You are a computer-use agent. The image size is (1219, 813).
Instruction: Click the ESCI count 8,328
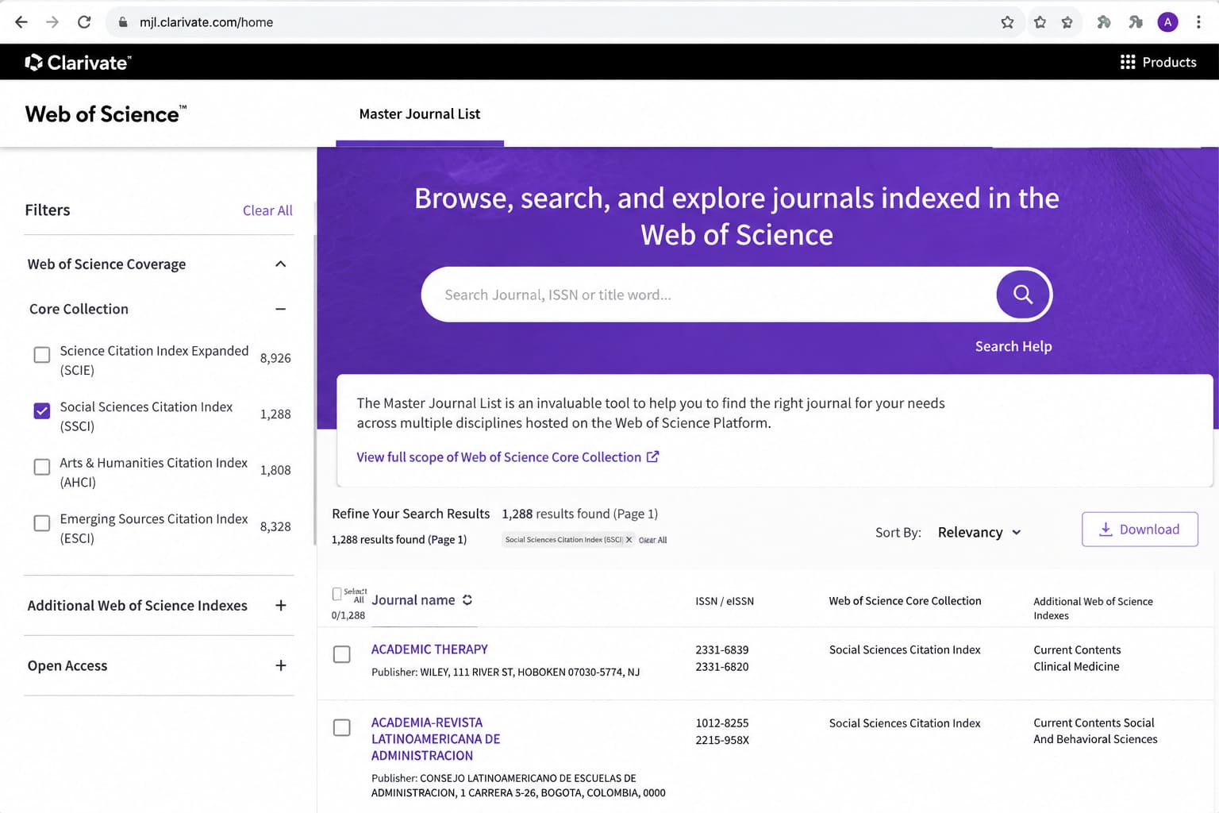tap(275, 526)
